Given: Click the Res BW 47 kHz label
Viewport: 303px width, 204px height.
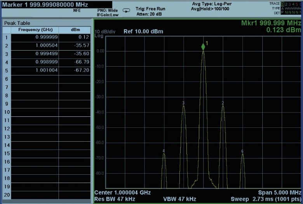Looking at the screenshot, I should 115,199.
